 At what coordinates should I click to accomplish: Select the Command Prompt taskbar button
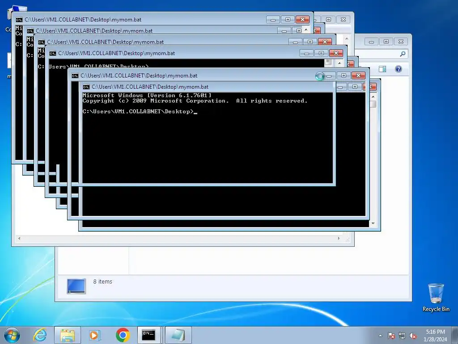tap(148, 335)
